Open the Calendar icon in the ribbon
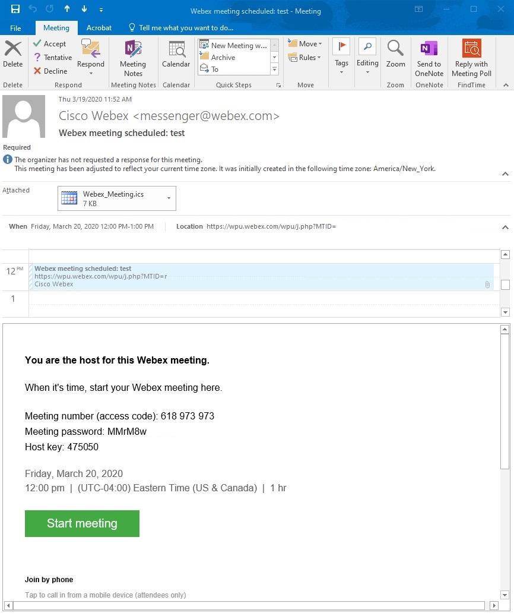 coord(176,55)
